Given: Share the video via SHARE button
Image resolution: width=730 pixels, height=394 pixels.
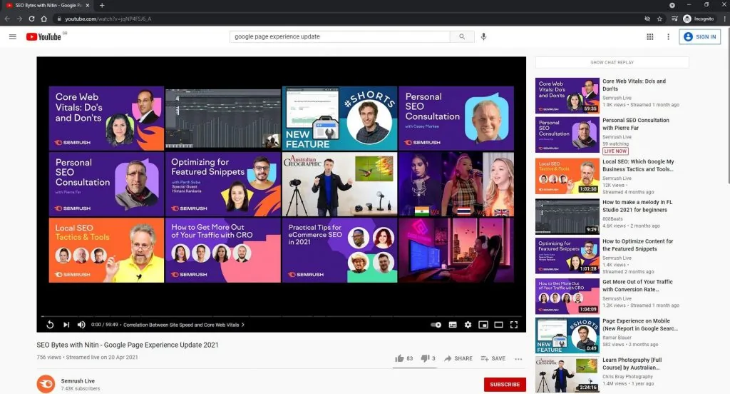Looking at the screenshot, I should (x=458, y=358).
